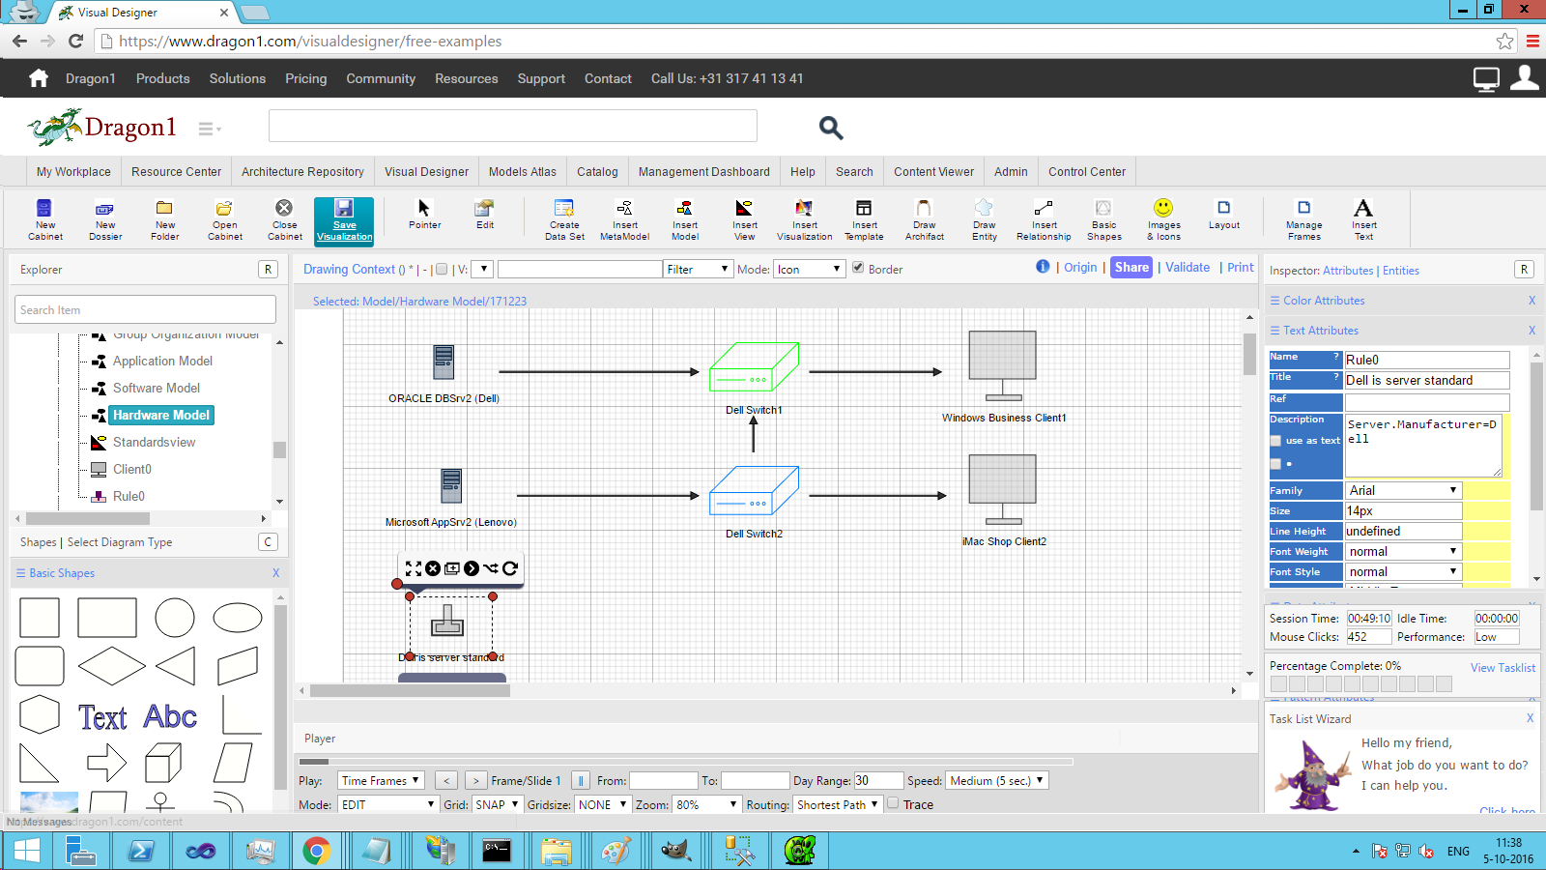Image resolution: width=1546 pixels, height=870 pixels.
Task: Click Create Data Set icon
Action: tap(564, 218)
